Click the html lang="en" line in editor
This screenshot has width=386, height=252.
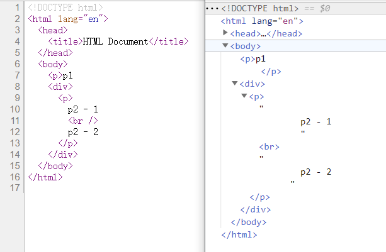tap(68, 19)
